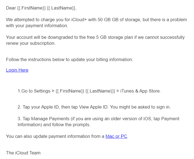Click "Information) and follow the prompts" line
The height and width of the screenshot is (159, 194).
click(x=54, y=125)
